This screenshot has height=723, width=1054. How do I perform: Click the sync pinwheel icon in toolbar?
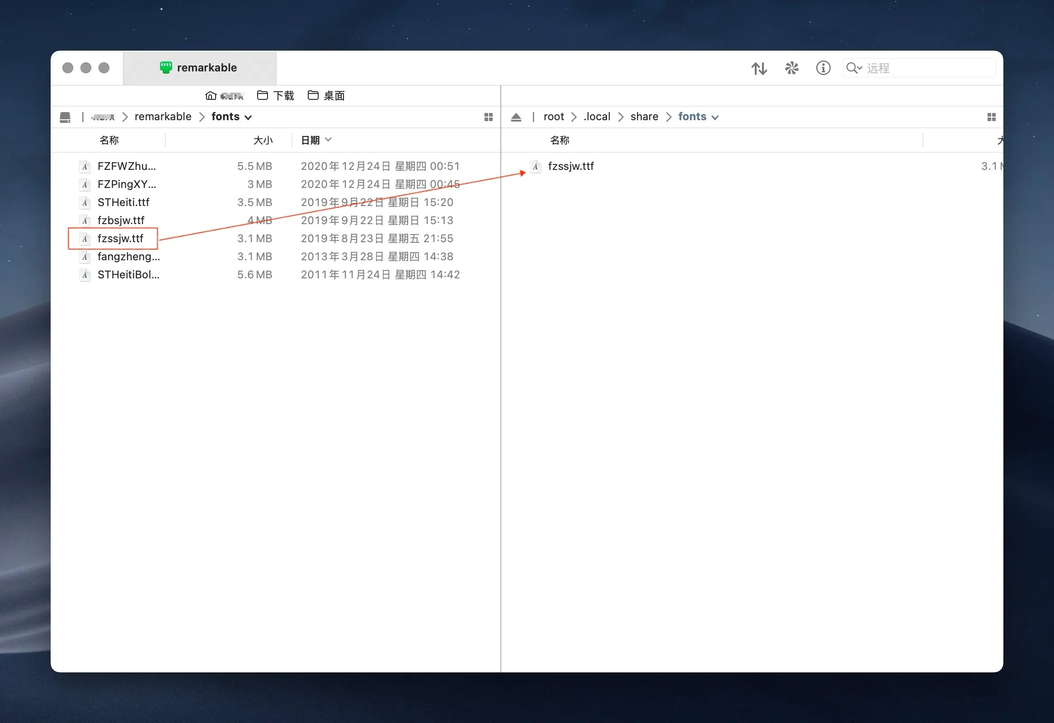(x=791, y=68)
